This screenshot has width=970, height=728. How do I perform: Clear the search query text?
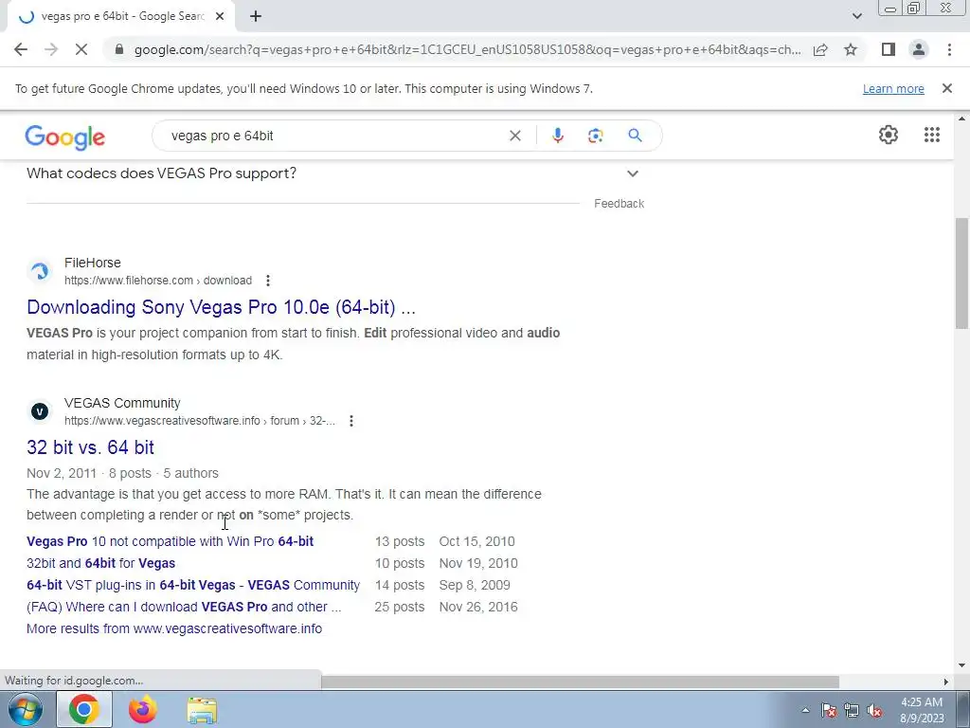click(514, 136)
